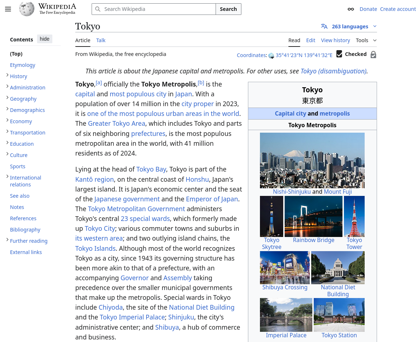Open the Kantō region link
Screen dimensions: 417x342
(x=95, y=179)
